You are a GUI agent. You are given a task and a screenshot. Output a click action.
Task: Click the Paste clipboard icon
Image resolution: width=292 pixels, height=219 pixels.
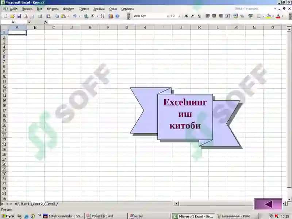click(x=63, y=16)
